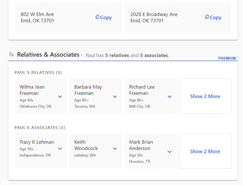Expand Tracy K Lehman details chevron
The width and height of the screenshot is (243, 185).
click(60, 149)
